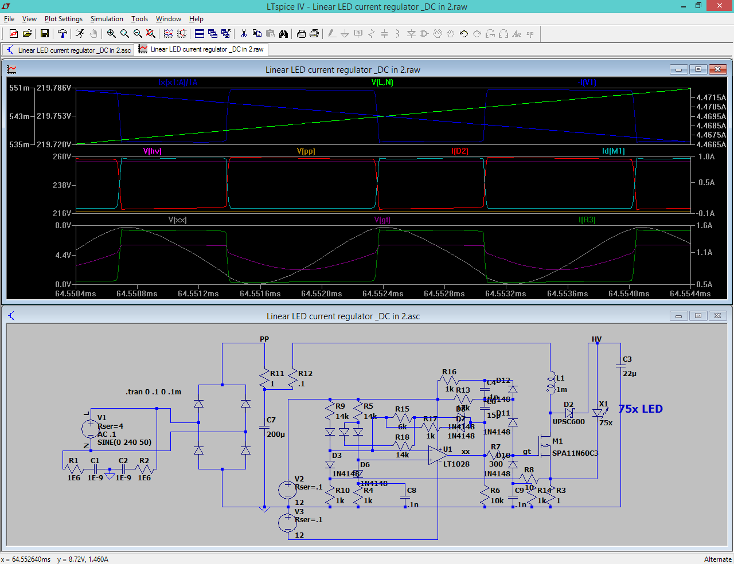
Task: Open the Help menu
Action: [196, 19]
